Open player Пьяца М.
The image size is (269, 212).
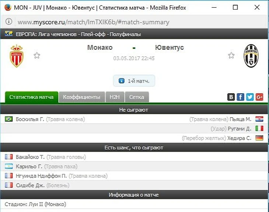240,119
